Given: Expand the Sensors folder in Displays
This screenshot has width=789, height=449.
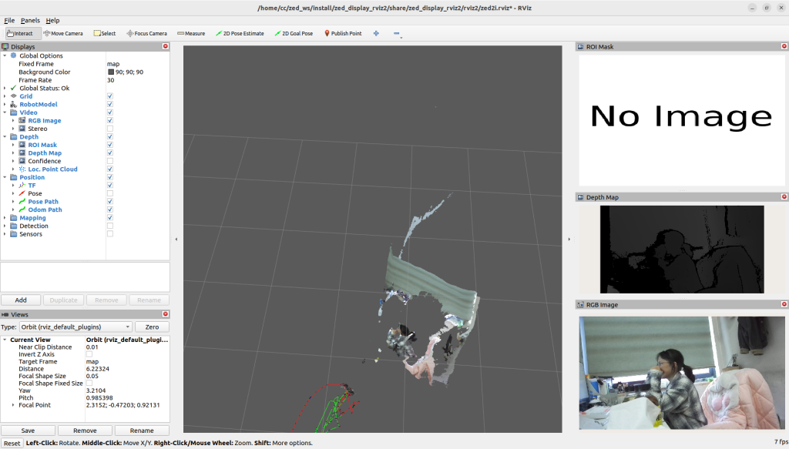Looking at the screenshot, I should click(5, 234).
